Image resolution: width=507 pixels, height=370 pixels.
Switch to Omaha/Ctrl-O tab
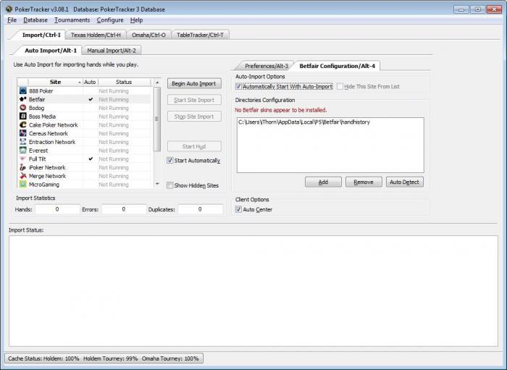pyautogui.click(x=148, y=35)
